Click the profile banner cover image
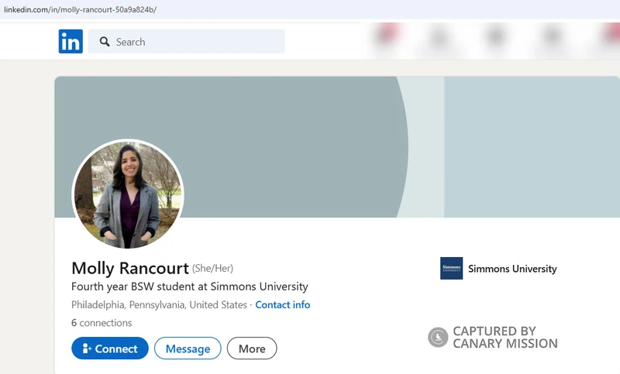620x374 pixels. [x=337, y=147]
